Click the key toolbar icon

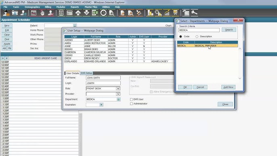click(194, 13)
